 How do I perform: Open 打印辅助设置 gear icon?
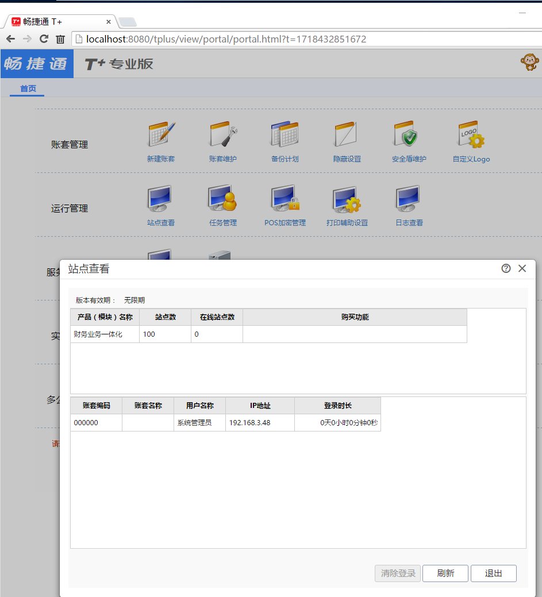(x=347, y=199)
